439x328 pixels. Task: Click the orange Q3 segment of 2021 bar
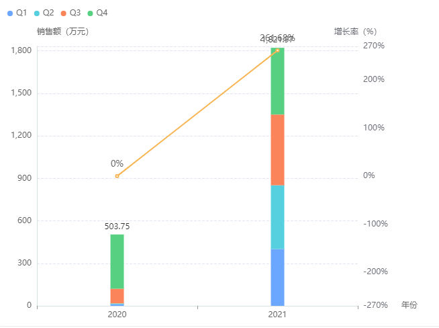pos(277,149)
